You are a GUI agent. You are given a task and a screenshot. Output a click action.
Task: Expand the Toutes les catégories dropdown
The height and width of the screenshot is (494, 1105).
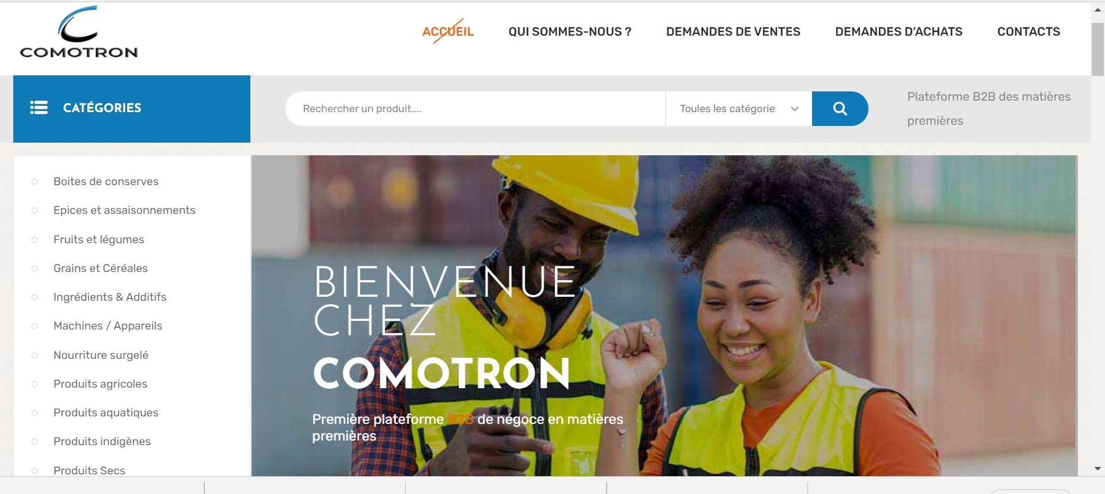[738, 109]
